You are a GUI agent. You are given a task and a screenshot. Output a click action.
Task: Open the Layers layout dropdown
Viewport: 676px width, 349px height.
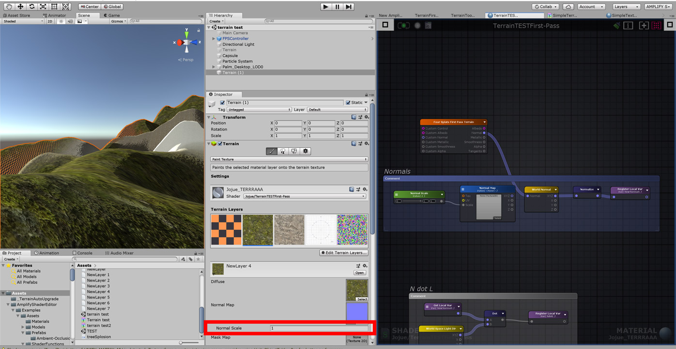pyautogui.click(x=627, y=7)
